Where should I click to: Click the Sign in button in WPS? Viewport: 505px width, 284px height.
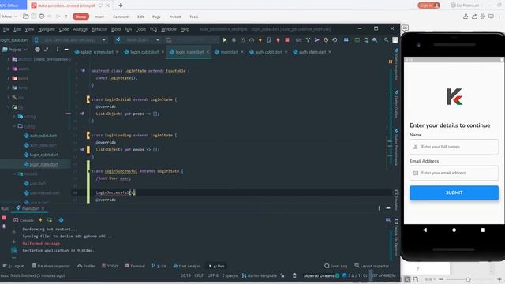(428, 6)
